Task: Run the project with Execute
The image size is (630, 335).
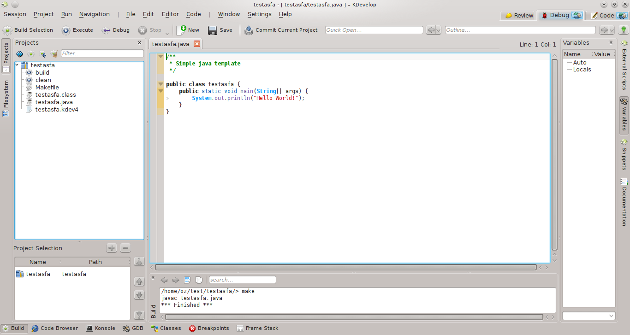Action: (77, 30)
